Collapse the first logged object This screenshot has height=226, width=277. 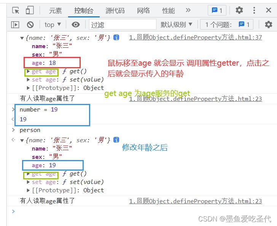[22, 38]
